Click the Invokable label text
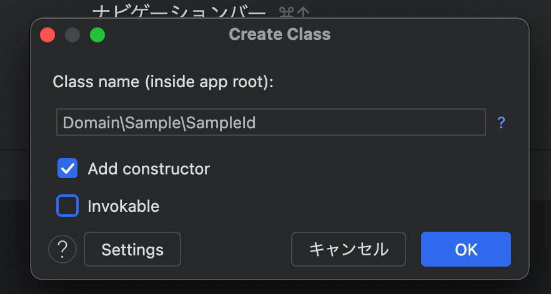This screenshot has width=551, height=294. [x=123, y=206]
